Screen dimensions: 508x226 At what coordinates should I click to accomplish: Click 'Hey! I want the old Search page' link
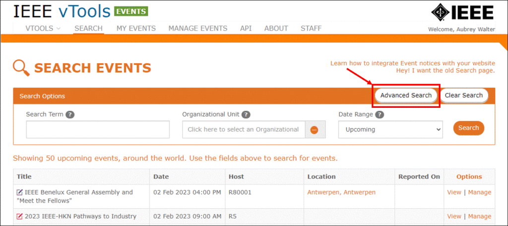click(445, 70)
